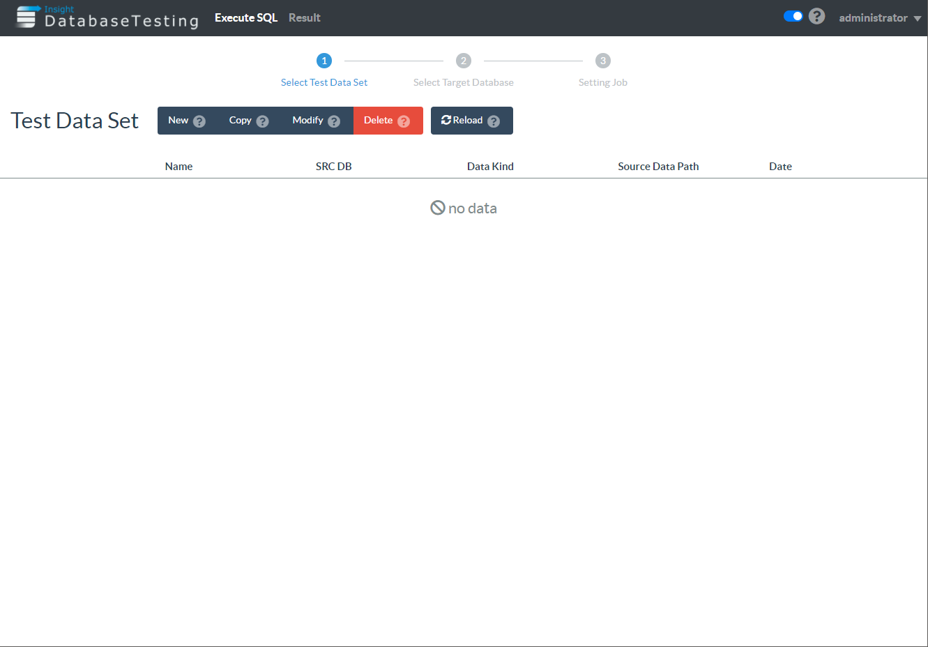Click the help icon beside Reload
The width and height of the screenshot is (928, 647).
click(494, 121)
